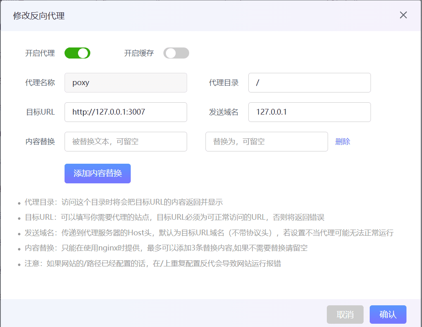Click the 开启缓存 label text
Viewport: 422px width, 327px height.
point(139,53)
